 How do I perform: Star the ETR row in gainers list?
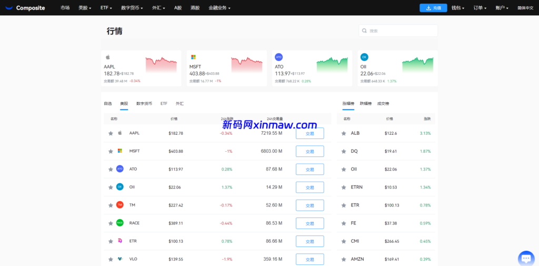[343, 205]
